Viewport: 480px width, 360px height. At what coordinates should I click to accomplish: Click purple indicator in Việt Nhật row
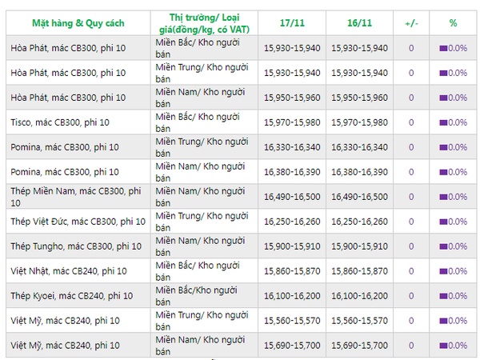[443, 271]
